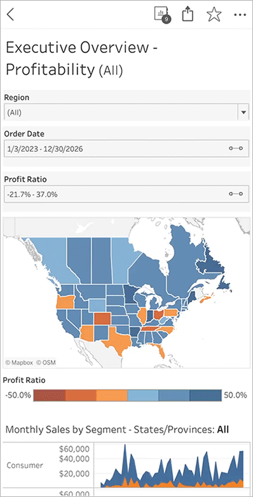Open the data alerts icon with badge 9
The height and width of the screenshot is (497, 253).
point(163,15)
